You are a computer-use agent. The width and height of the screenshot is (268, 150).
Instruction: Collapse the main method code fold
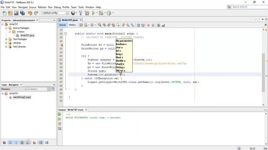[x=65, y=34]
